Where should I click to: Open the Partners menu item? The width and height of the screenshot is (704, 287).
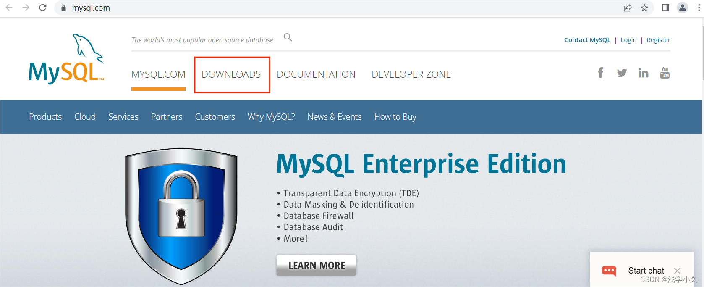pyautogui.click(x=167, y=117)
